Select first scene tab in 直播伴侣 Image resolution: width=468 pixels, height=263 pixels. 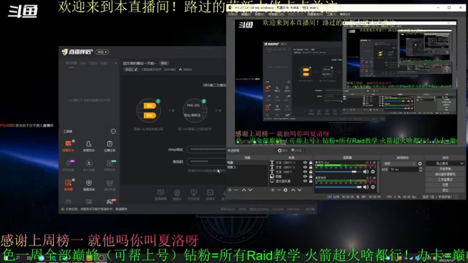[71, 63]
